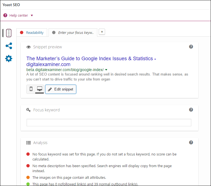Viewport: 211px width, 186px height.
Task: Click the gray dot on focus keyword tab
Action: [54, 32]
